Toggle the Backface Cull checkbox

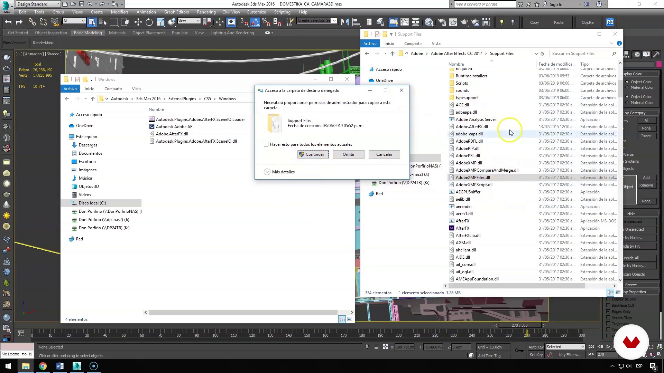tap(608, 305)
